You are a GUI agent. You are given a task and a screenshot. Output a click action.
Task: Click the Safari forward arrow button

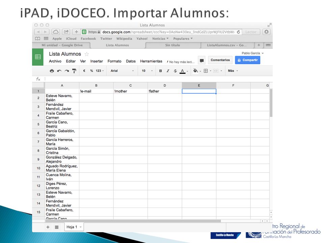(x=45, y=32)
